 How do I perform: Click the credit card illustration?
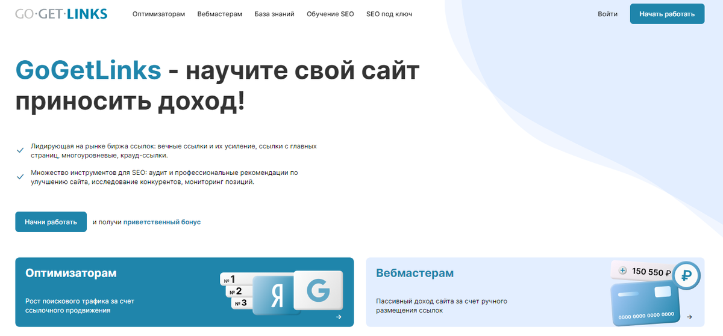pyautogui.click(x=645, y=304)
